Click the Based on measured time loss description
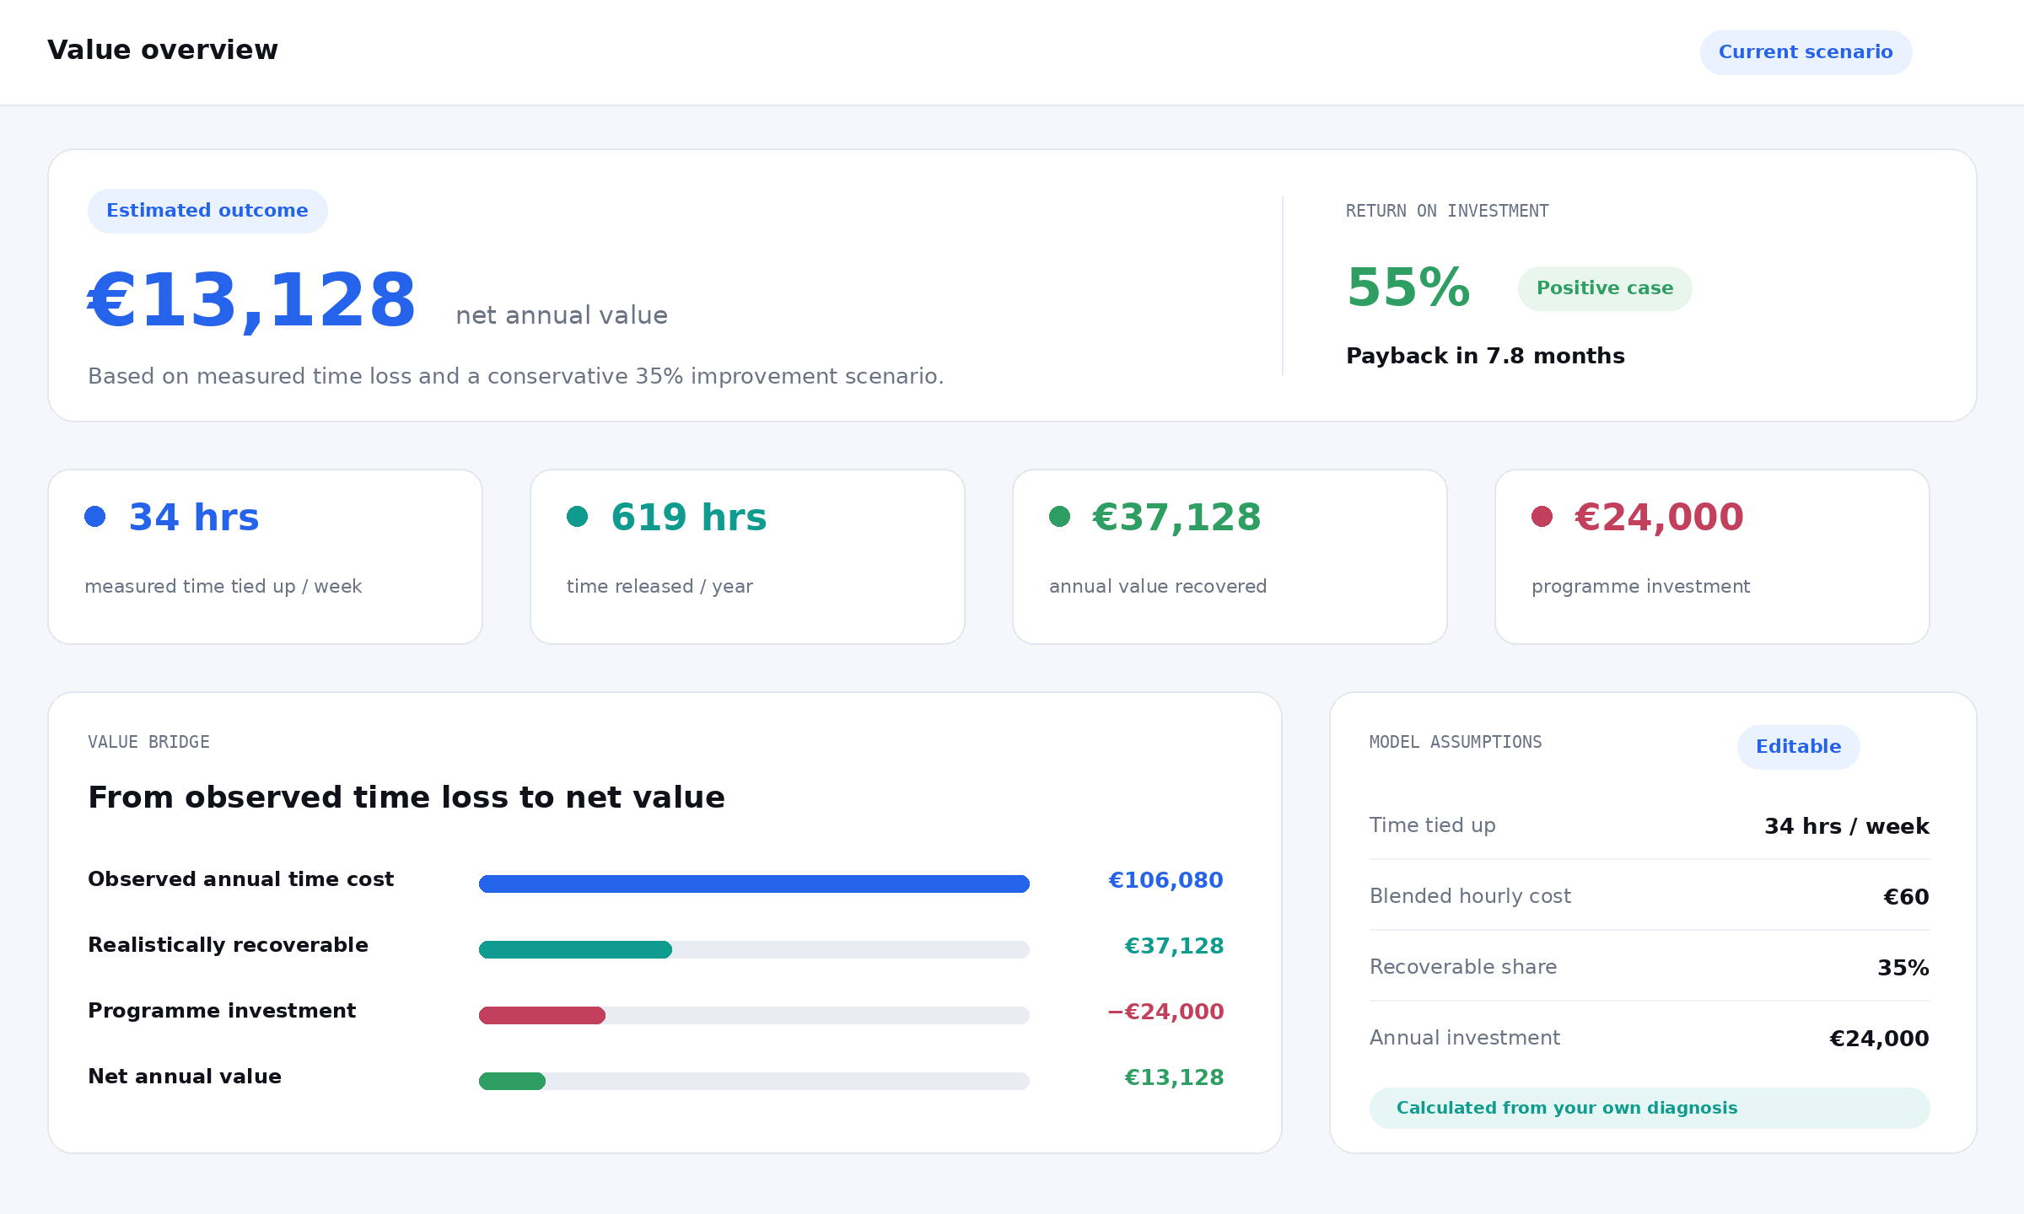 (x=515, y=376)
